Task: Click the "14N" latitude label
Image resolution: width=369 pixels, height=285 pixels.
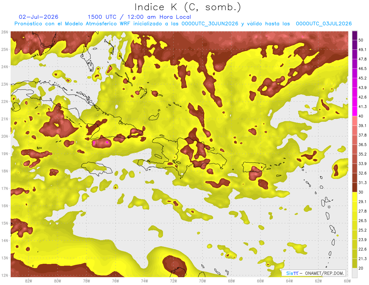Action: coord(4,240)
